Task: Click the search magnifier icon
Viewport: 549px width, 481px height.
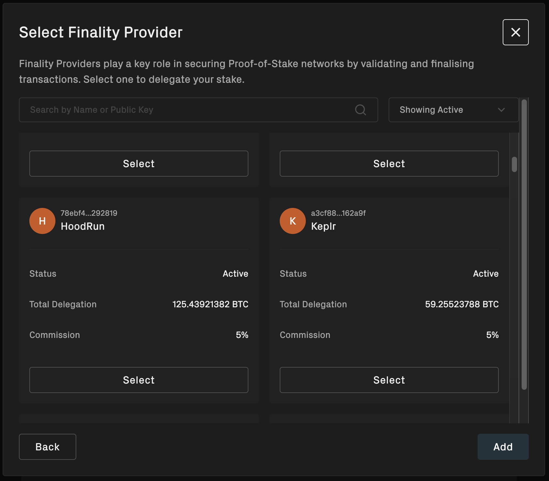Action: pyautogui.click(x=360, y=110)
